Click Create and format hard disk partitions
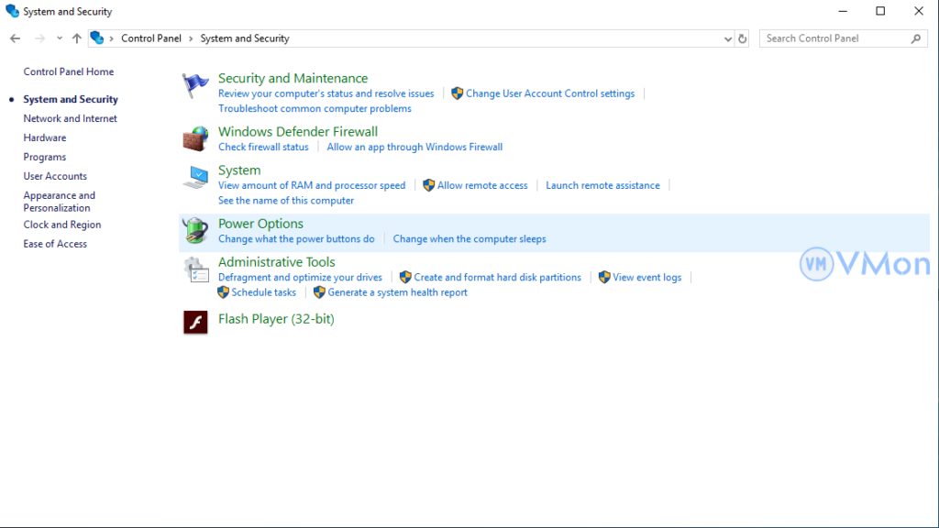The width and height of the screenshot is (939, 528). tap(497, 277)
